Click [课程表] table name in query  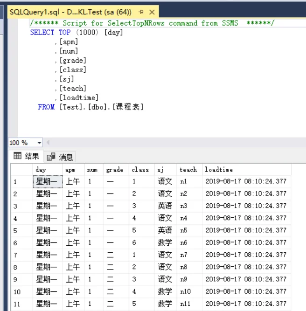coord(128,107)
